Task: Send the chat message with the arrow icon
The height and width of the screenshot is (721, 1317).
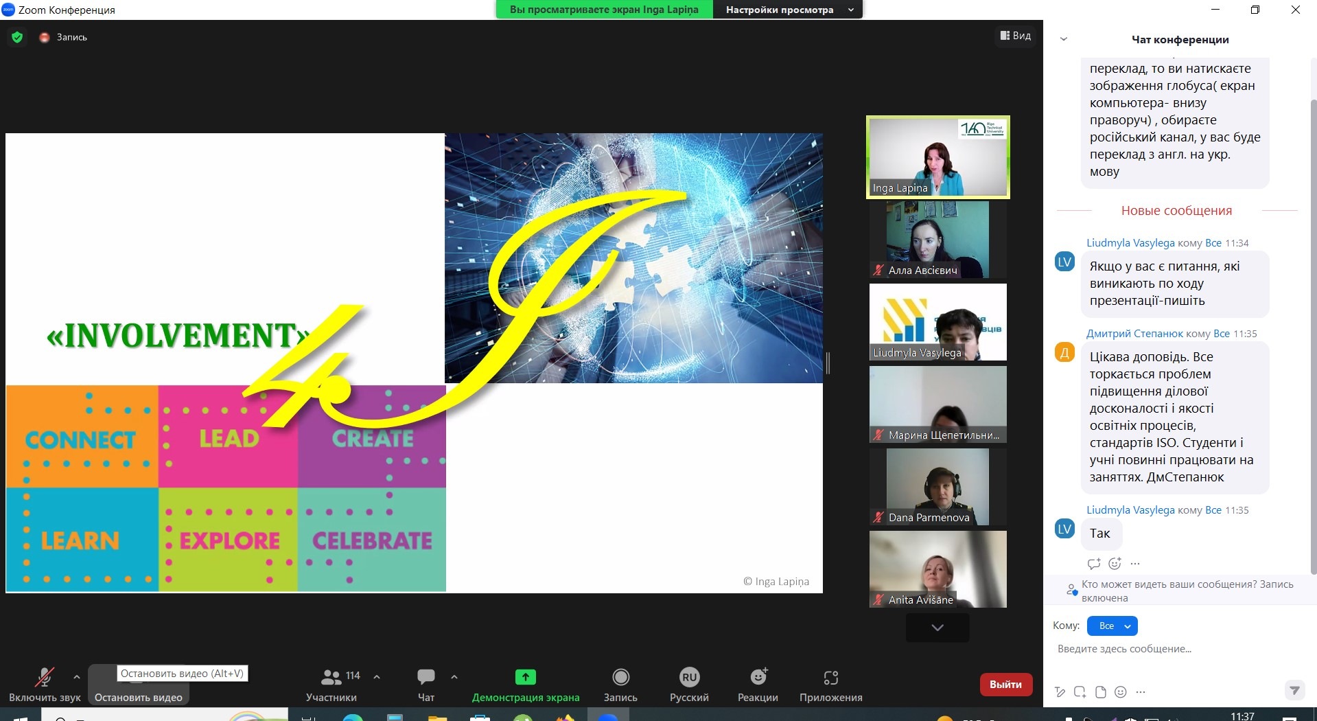Action: pos(1294,690)
